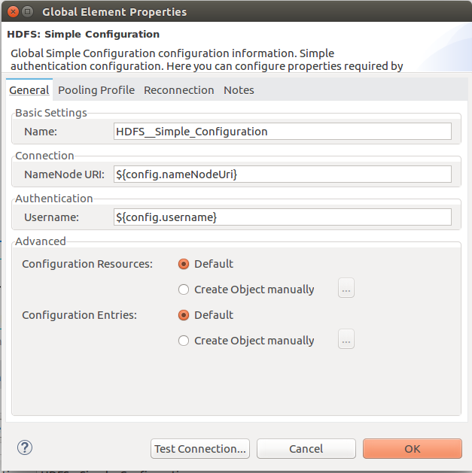Screen dimensions: 472x473
Task: Click the Authentication group label
Action: click(53, 199)
